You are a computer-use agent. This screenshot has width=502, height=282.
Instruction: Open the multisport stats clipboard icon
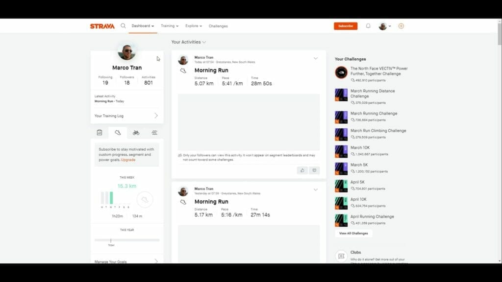pyautogui.click(x=99, y=132)
